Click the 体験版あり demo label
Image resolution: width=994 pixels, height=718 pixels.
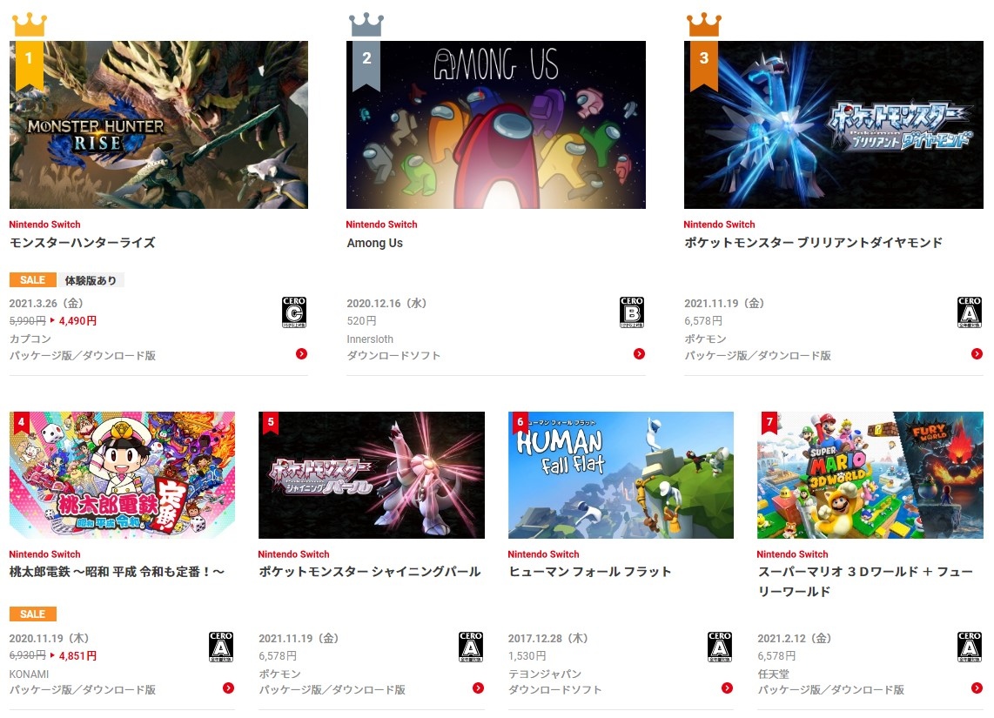[91, 280]
